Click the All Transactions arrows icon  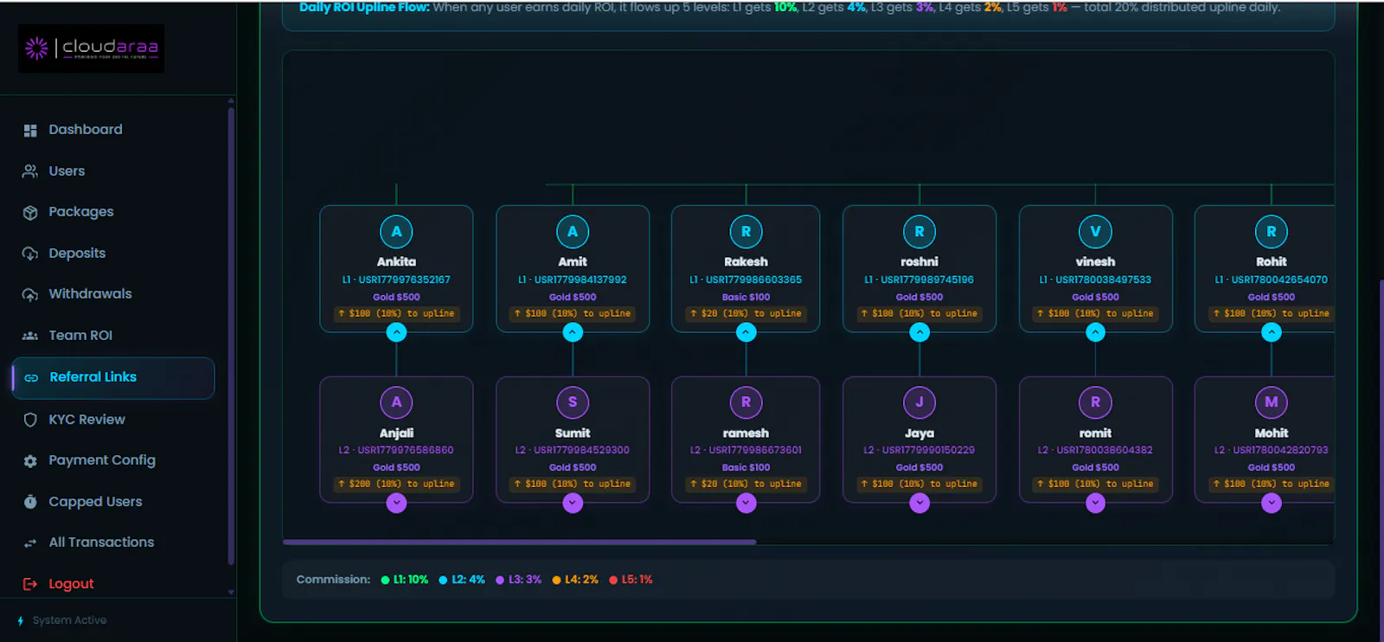[30, 543]
